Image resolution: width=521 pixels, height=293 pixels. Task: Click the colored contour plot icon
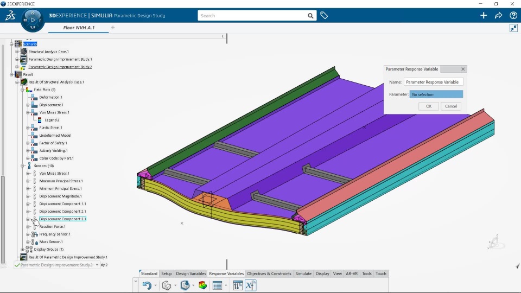202,285
